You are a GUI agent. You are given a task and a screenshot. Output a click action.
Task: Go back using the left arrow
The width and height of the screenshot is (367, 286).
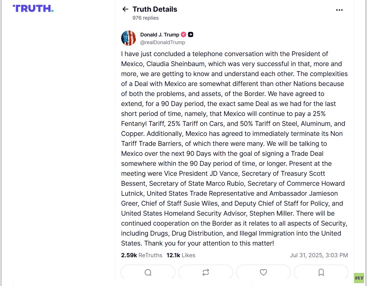(x=125, y=9)
